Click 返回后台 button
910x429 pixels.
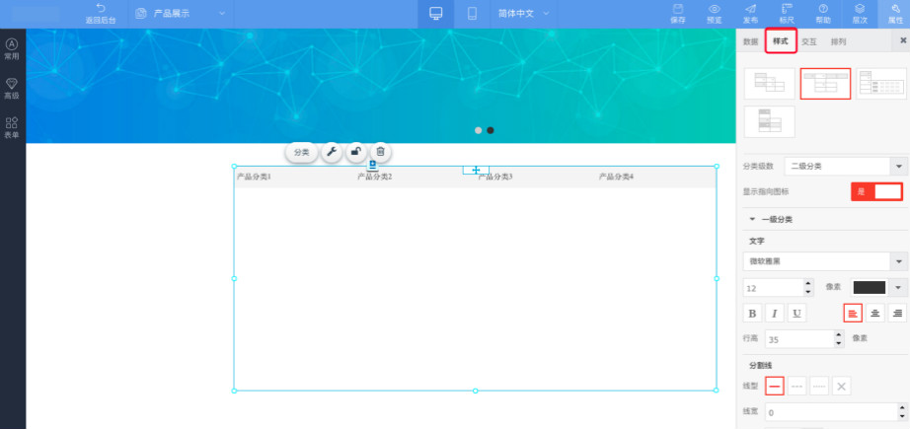[100, 14]
